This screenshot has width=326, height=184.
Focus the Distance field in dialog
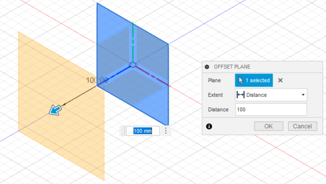coord(271,109)
